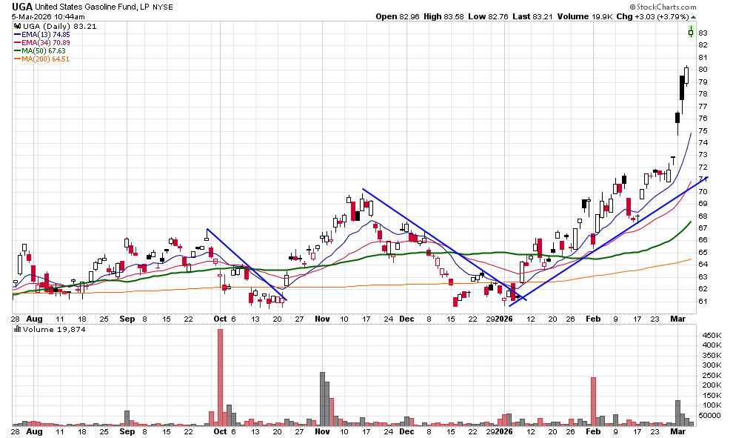Screen dimensions: 733x438
Task: Click the 'Open 82.96' quote value
Action: coord(398,16)
